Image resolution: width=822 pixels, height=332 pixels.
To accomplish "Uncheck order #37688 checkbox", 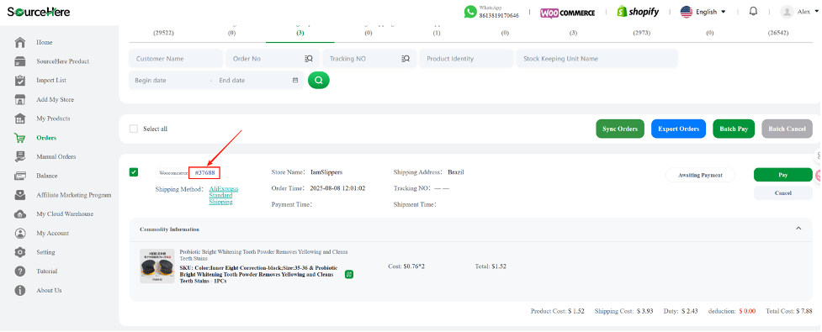I will point(134,171).
